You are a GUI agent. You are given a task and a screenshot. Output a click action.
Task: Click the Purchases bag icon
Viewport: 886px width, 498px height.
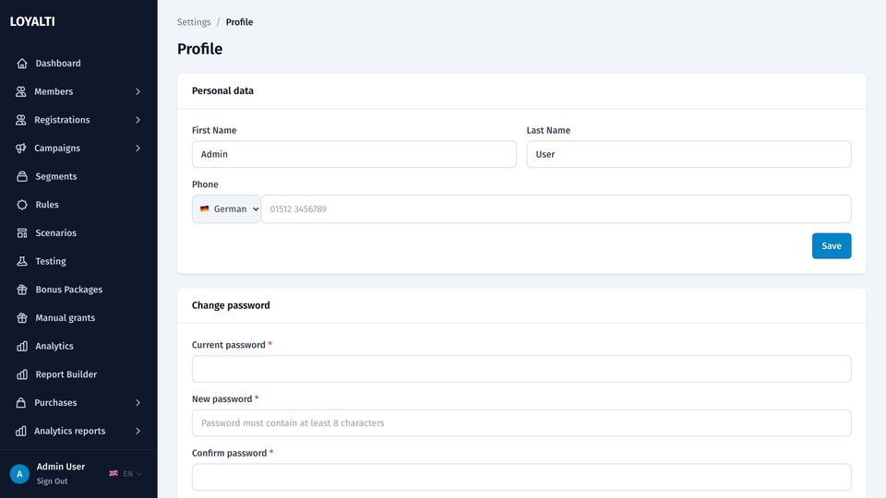(21, 403)
